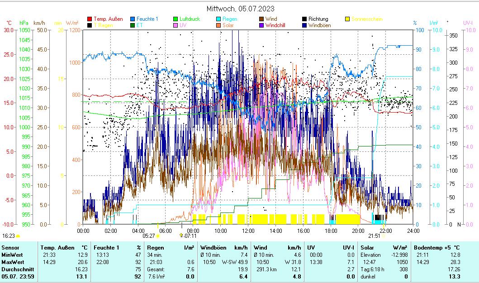Click the blue Feuchte 1 legend swatch
Viewport: 479px width, 283px height.
[133, 19]
